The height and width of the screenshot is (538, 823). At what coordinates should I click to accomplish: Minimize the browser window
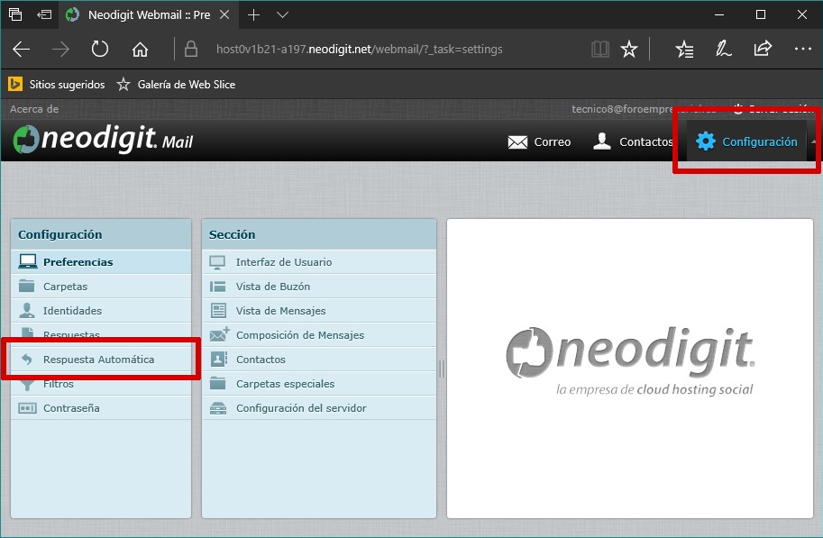(x=719, y=14)
